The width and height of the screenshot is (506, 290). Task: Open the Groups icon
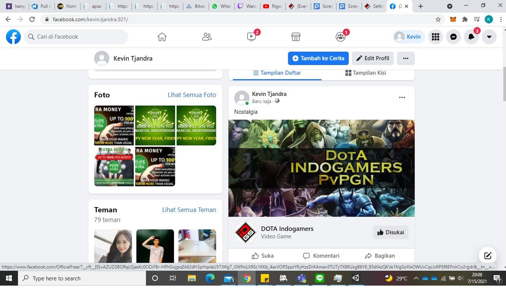340,37
